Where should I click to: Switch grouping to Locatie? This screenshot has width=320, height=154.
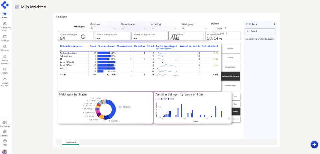[231, 49]
